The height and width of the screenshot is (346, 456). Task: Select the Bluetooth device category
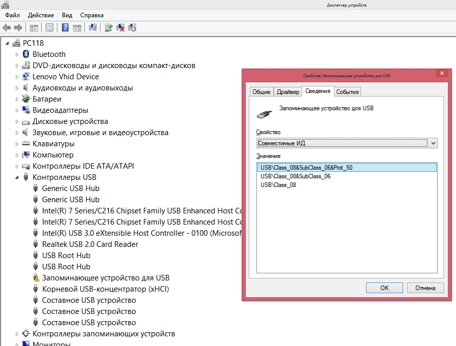[x=49, y=54]
